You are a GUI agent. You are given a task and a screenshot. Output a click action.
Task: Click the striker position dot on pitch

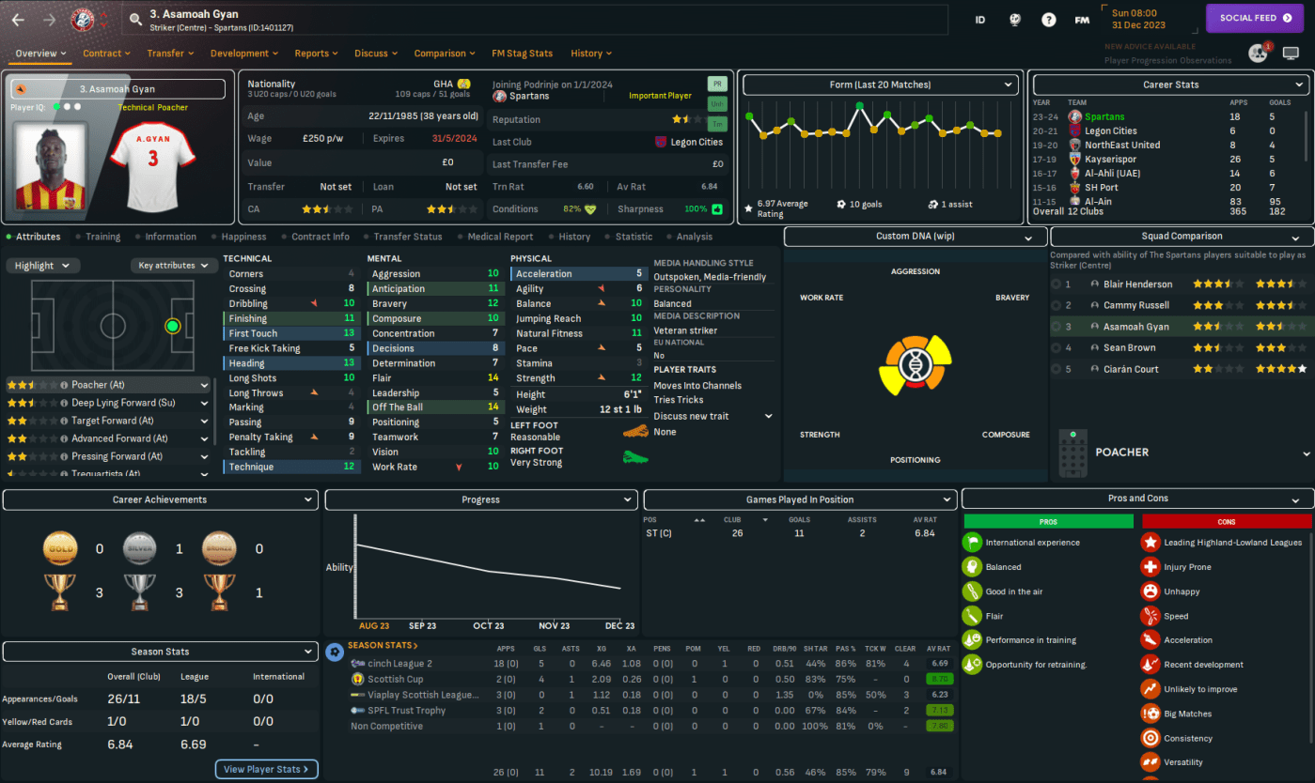point(172,327)
